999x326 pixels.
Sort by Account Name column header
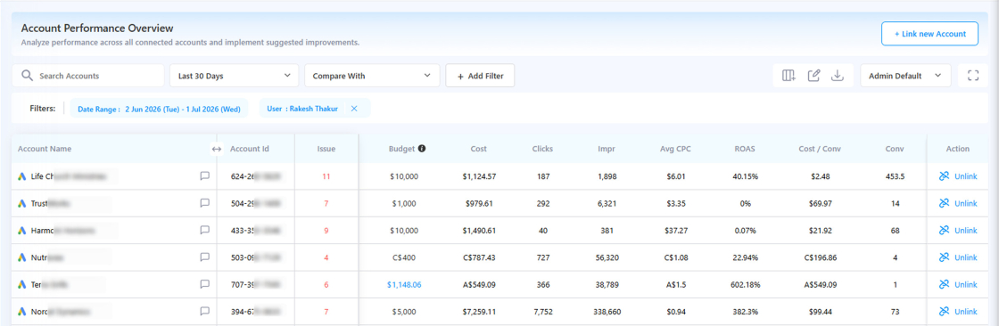(x=45, y=149)
